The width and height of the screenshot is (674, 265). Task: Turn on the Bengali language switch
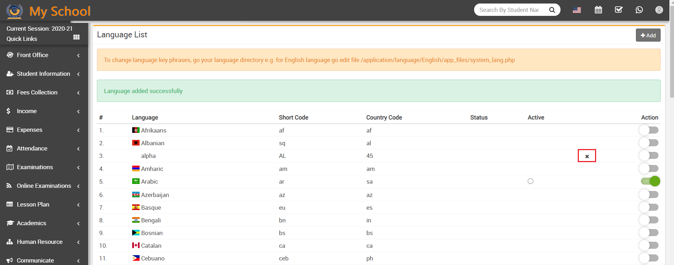pyautogui.click(x=649, y=220)
